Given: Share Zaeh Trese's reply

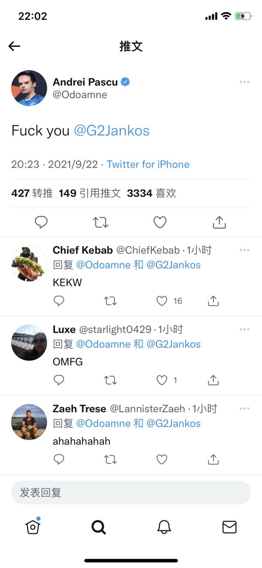Looking at the screenshot, I should [x=213, y=460].
